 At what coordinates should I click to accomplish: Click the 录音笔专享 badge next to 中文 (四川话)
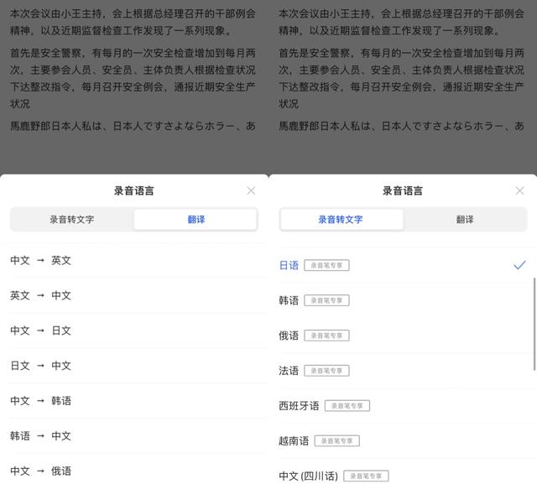pos(366,476)
